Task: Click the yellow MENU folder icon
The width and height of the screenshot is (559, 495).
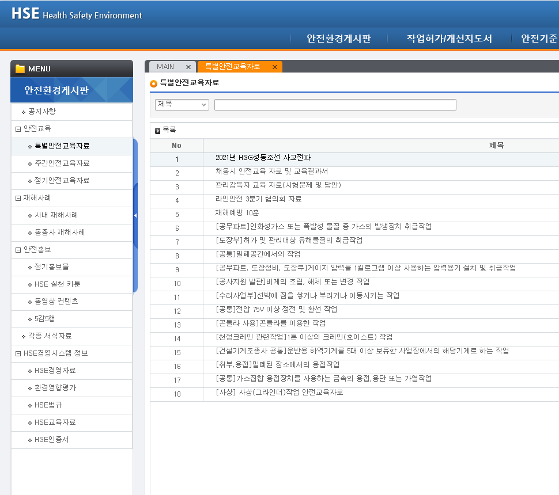Action: click(21, 68)
